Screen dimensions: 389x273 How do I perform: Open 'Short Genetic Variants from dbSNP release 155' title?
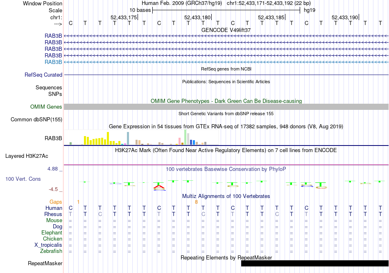(226, 114)
